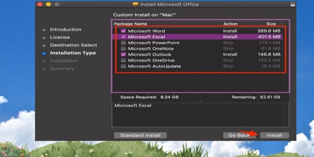This screenshot has height=157, width=314.
Task: Select the Microsoft PowerPoint row label
Action: (x=153, y=43)
